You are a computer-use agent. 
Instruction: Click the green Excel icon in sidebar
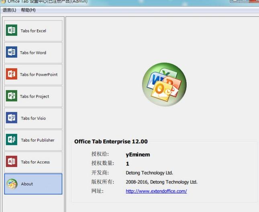coord(12,30)
